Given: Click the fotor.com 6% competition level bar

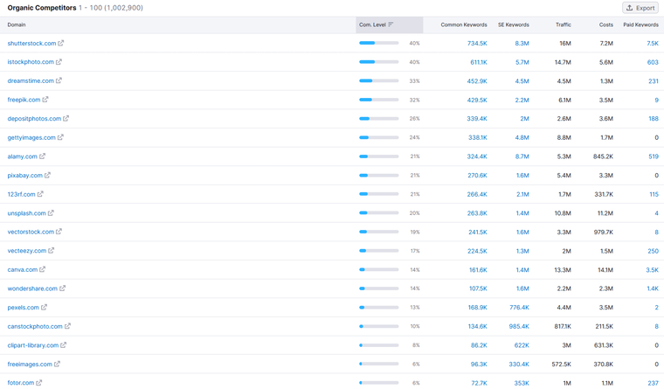Looking at the screenshot, I should (x=378, y=383).
